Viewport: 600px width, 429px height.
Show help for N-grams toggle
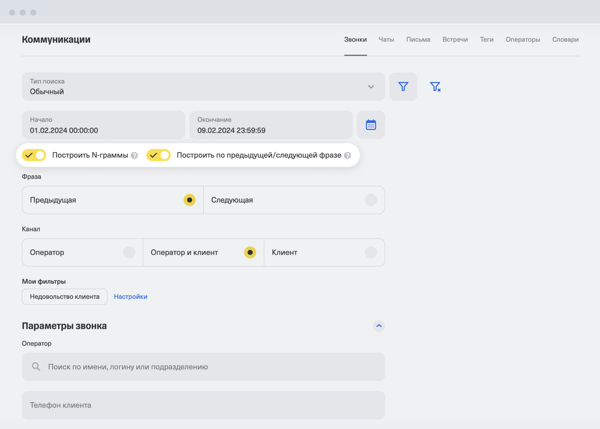[x=134, y=156]
